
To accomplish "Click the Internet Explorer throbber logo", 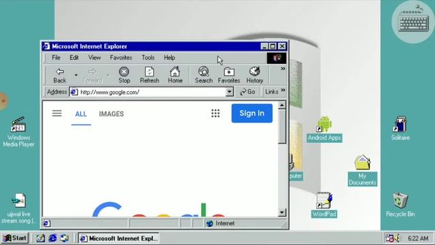I will pos(277,58).
